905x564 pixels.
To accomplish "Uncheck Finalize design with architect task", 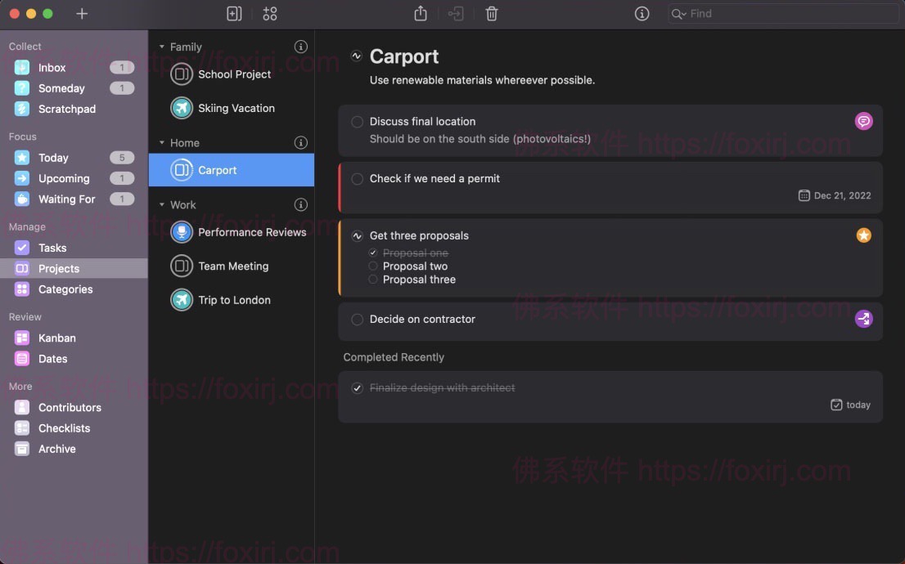I will tap(357, 388).
